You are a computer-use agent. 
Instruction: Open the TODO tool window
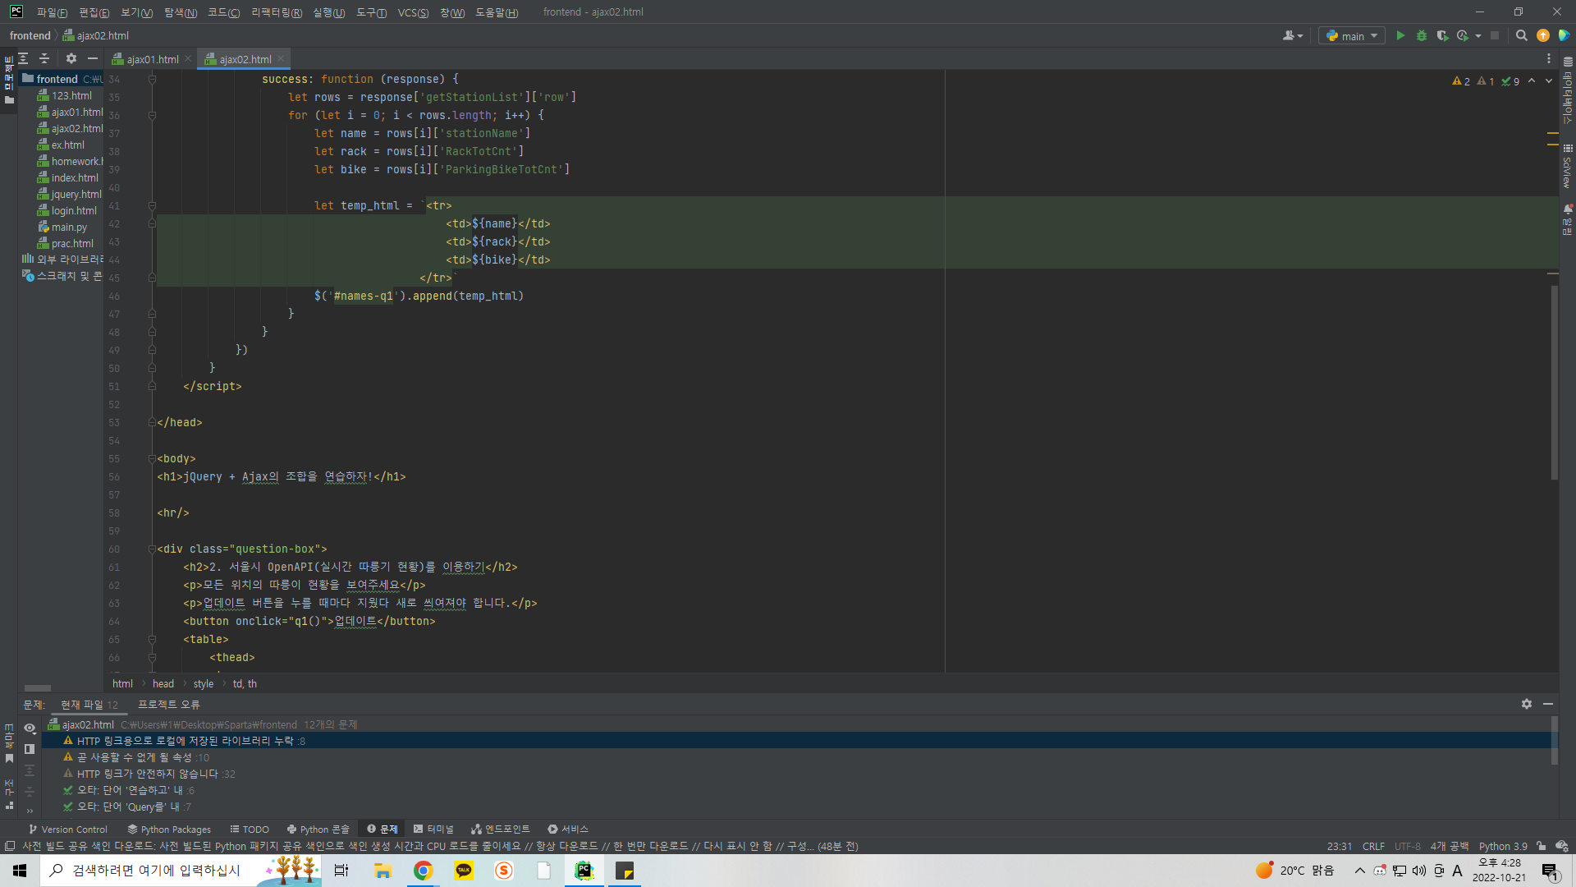tap(250, 830)
